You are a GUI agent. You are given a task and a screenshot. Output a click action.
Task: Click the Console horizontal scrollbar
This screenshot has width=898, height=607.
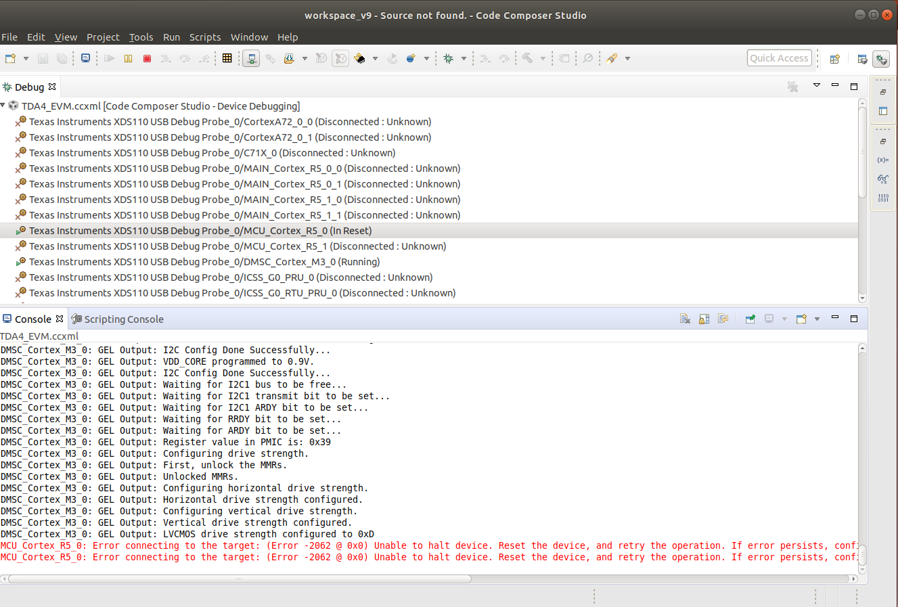[x=240, y=579]
